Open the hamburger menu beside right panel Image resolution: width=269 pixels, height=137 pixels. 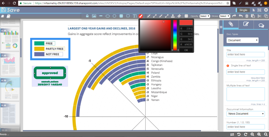221,27
